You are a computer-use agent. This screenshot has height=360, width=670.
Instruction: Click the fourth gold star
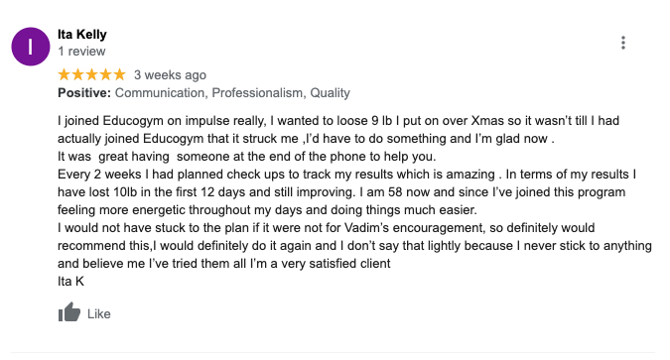click(x=105, y=74)
